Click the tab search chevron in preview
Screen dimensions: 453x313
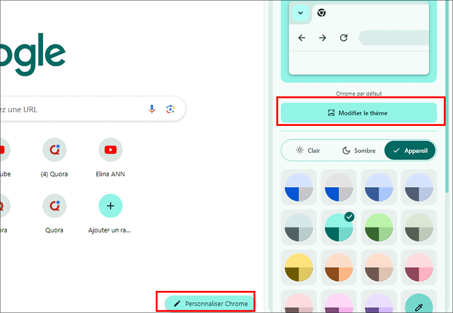tap(301, 12)
